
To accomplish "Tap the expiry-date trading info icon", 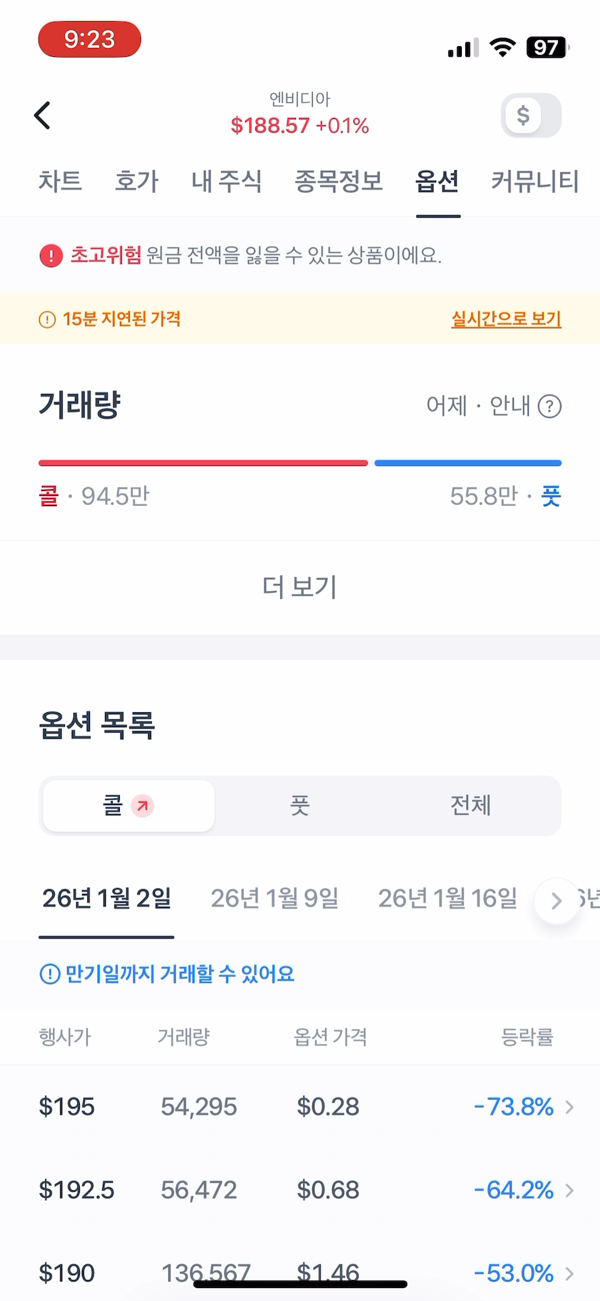I will [49, 974].
